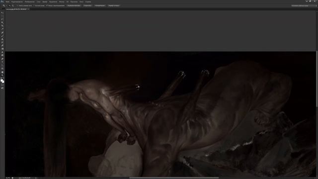Choose zoom-out mode in options bar
Screen dimensions: 318x179
[12, 5]
